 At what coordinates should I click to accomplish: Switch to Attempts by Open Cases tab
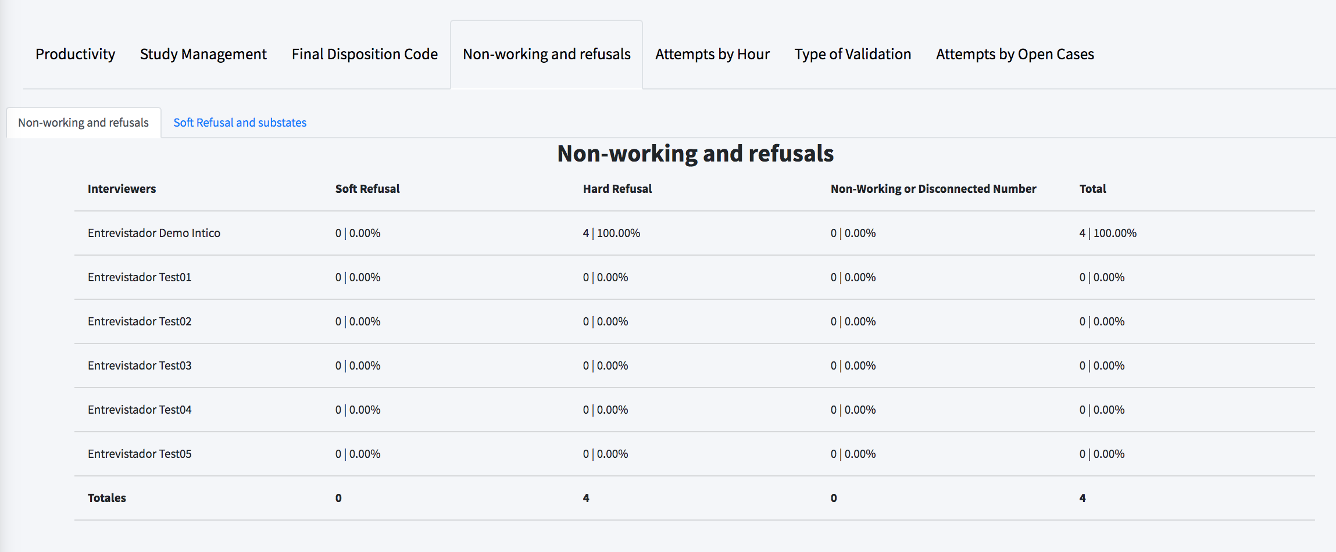(1014, 54)
